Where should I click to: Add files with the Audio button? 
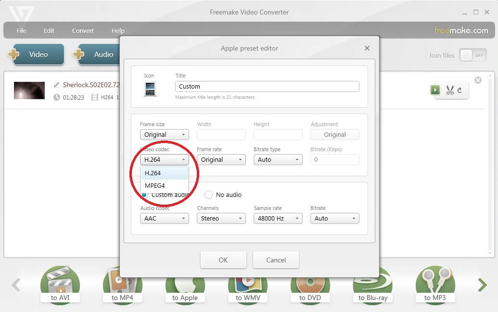pyautogui.click(x=99, y=54)
